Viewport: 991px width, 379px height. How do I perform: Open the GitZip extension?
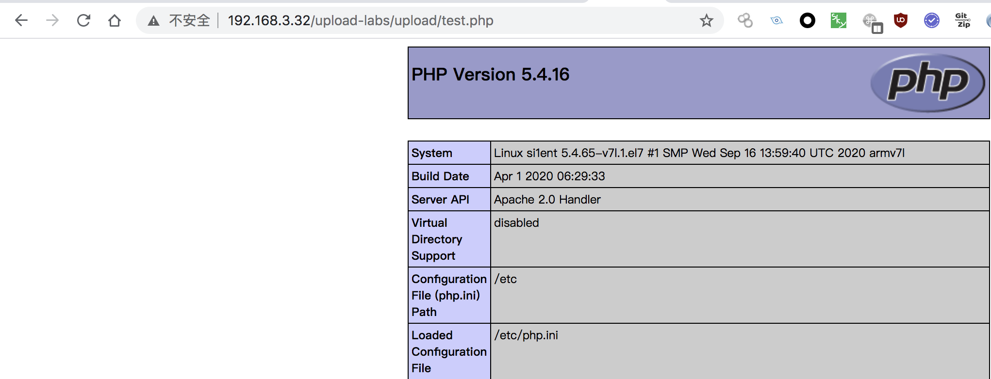tap(962, 20)
